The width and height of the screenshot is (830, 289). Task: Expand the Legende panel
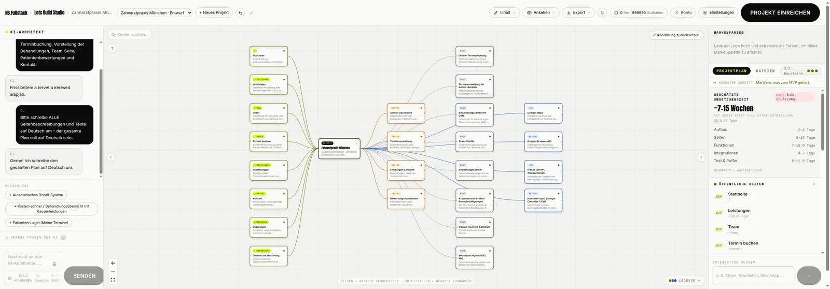point(685,281)
